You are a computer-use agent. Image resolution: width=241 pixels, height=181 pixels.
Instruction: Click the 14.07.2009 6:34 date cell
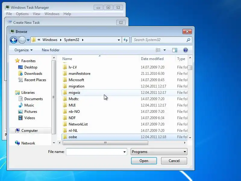[152, 118]
